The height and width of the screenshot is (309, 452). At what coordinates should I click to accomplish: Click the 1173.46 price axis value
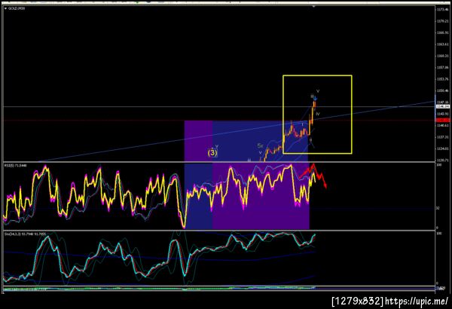pos(443,10)
